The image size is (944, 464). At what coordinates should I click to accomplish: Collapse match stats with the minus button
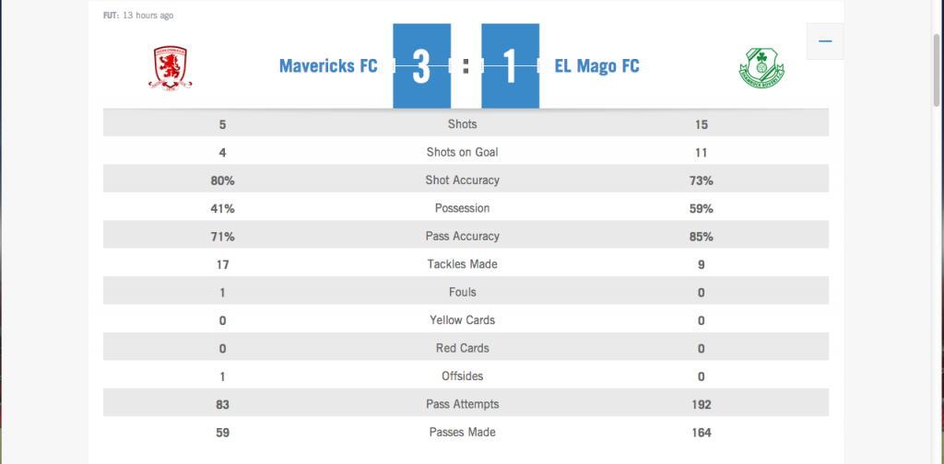click(x=824, y=41)
